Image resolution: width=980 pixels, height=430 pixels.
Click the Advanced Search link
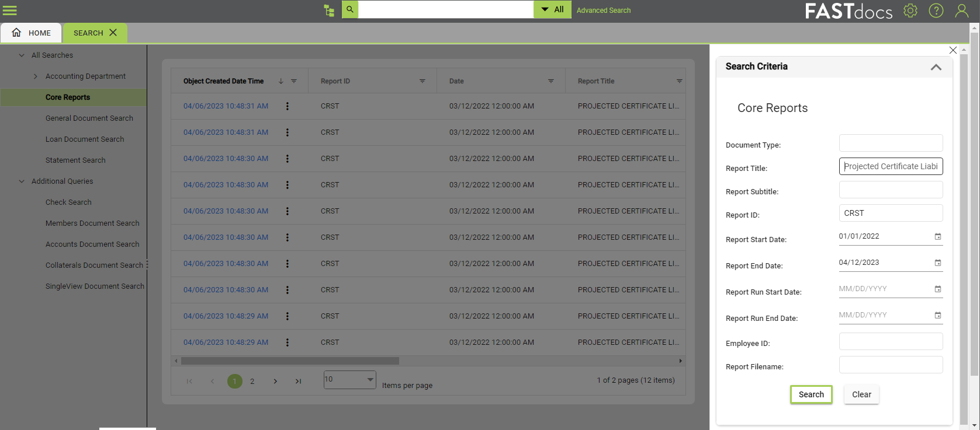[x=603, y=11]
